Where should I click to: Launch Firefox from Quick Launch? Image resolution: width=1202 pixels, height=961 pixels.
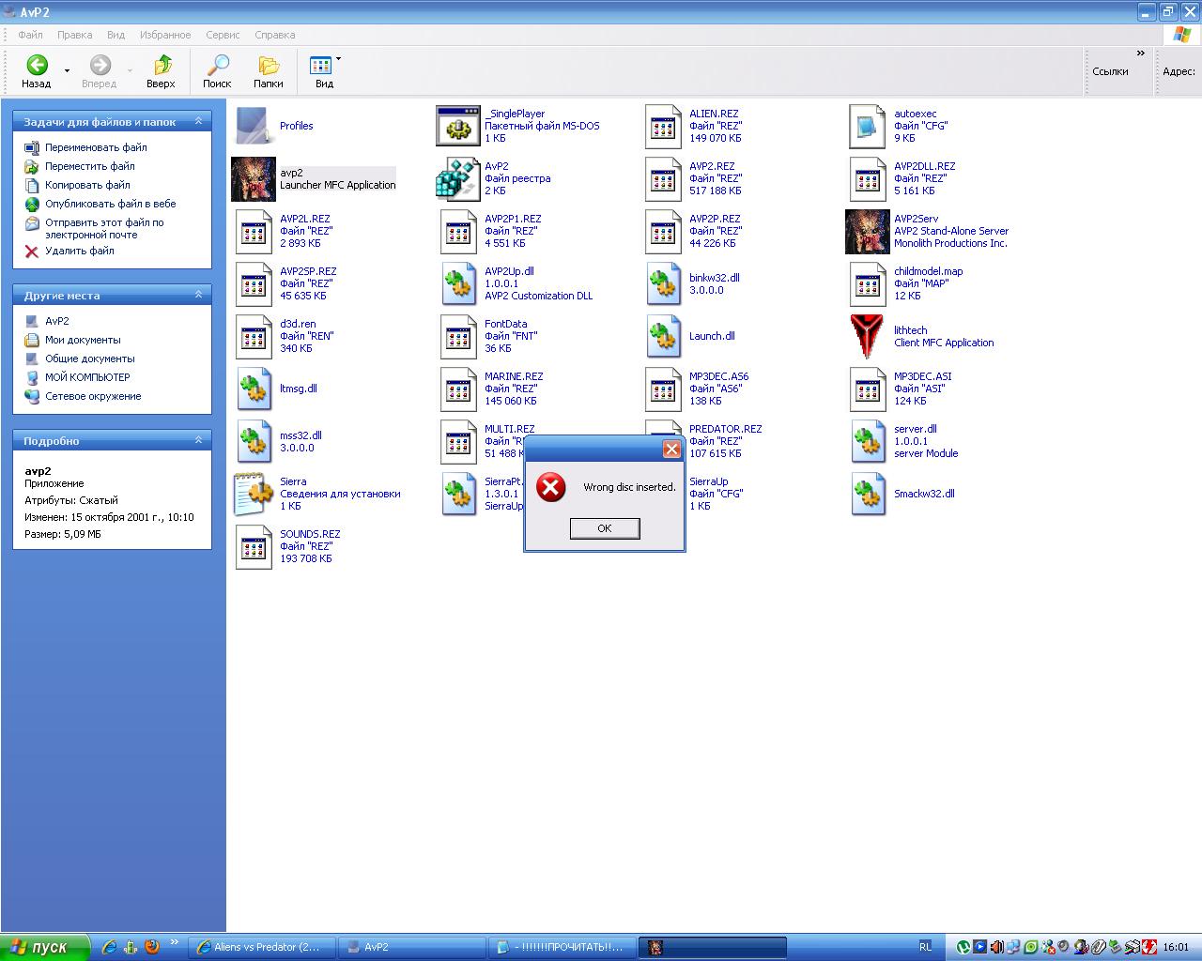coord(152,947)
